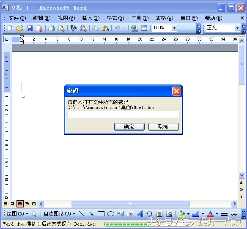
Task: Insert a diagram or organization chart
Action: coord(149,213)
